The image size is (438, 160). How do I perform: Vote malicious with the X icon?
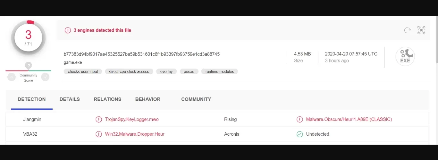coord(12,77)
